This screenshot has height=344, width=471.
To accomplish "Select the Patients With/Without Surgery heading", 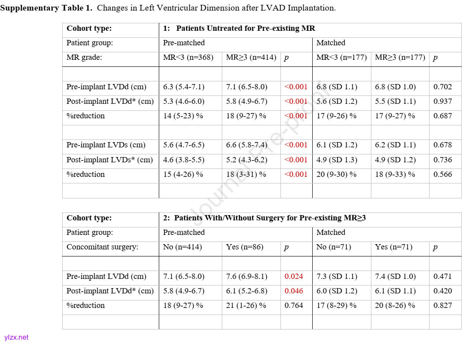I will 270,218.
